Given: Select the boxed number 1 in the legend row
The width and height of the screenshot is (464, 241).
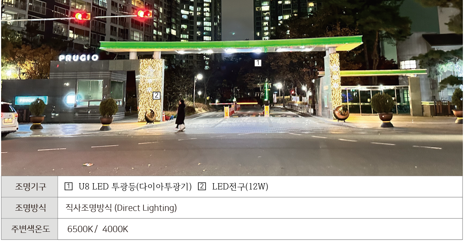Looking at the screenshot, I should coord(69,187).
